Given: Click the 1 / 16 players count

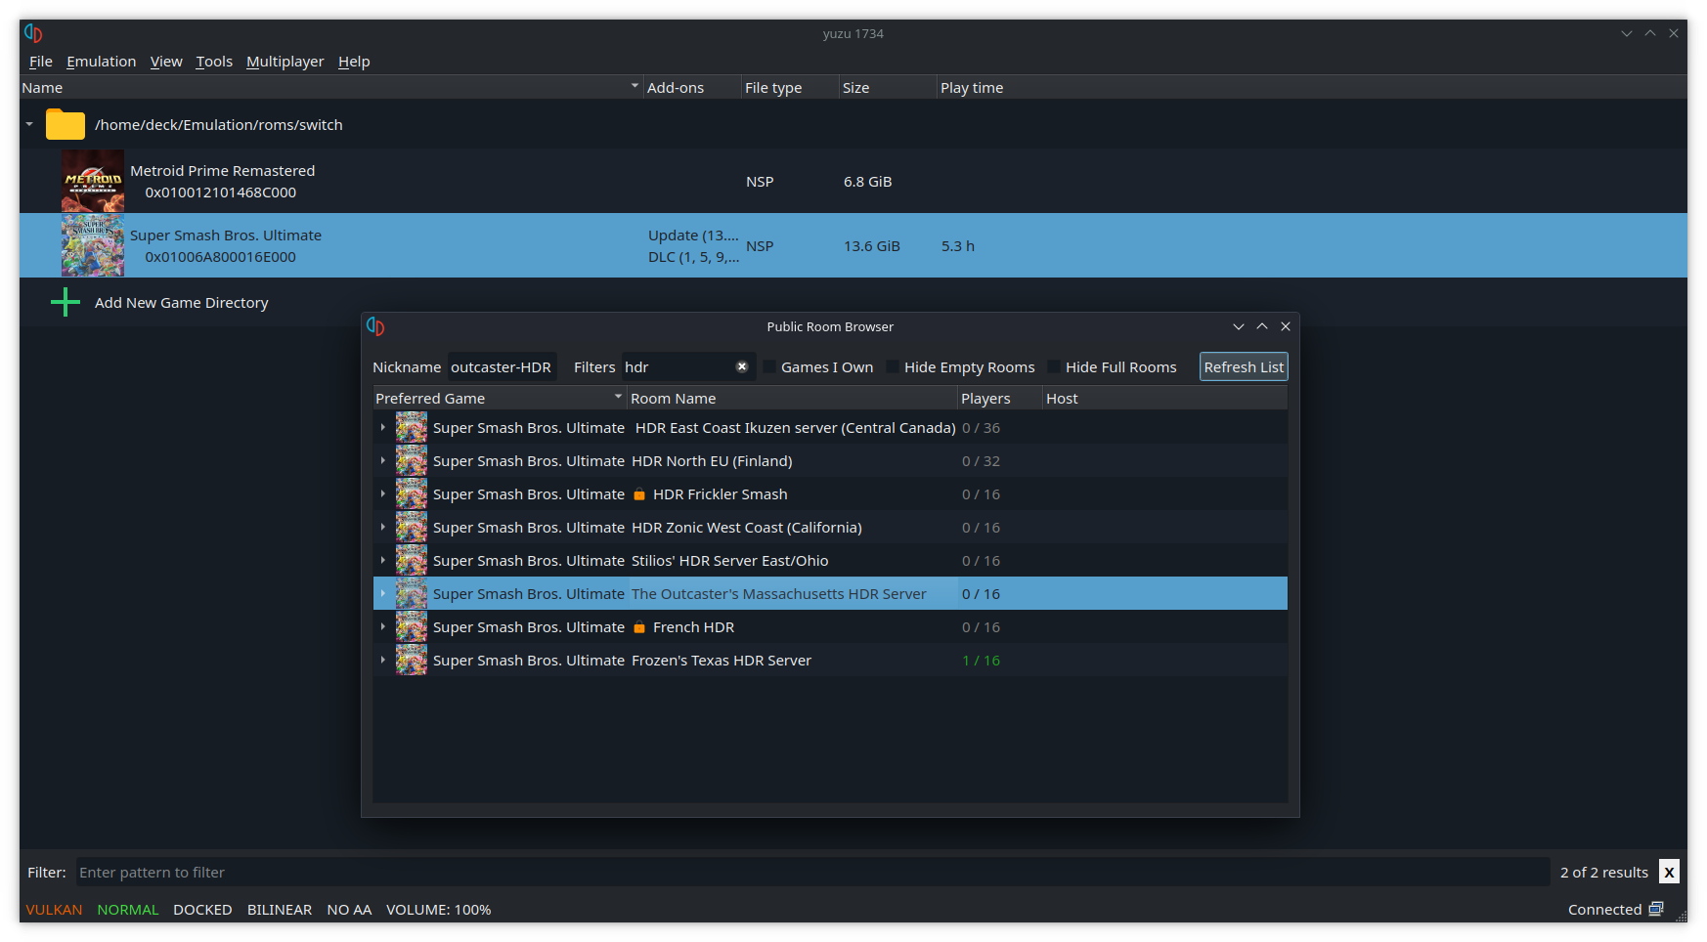Looking at the screenshot, I should pos(981,661).
